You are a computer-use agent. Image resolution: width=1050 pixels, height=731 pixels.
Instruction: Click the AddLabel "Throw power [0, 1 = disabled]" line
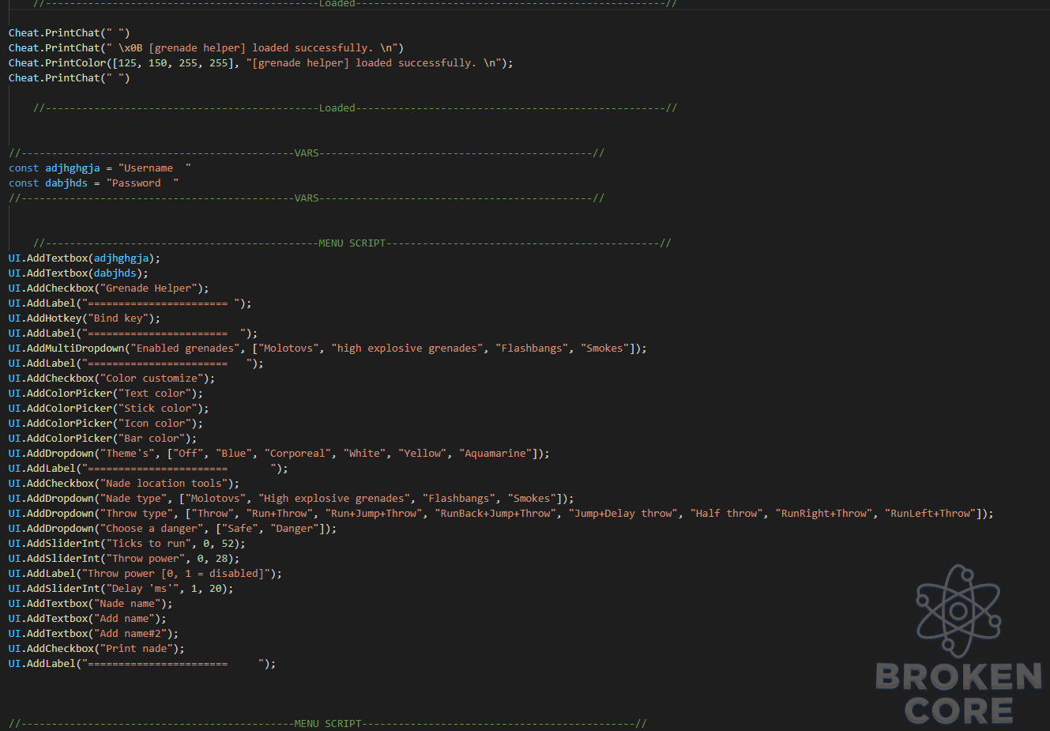[145, 573]
